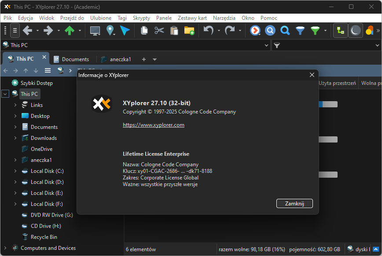Open the Ulubione menu
Image resolution: width=382 pixels, height=256 pixels.
pos(101,18)
